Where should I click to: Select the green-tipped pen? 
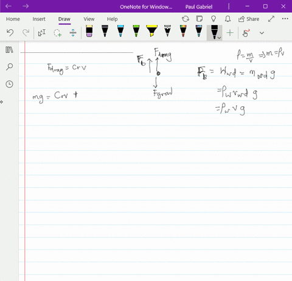point(136,31)
